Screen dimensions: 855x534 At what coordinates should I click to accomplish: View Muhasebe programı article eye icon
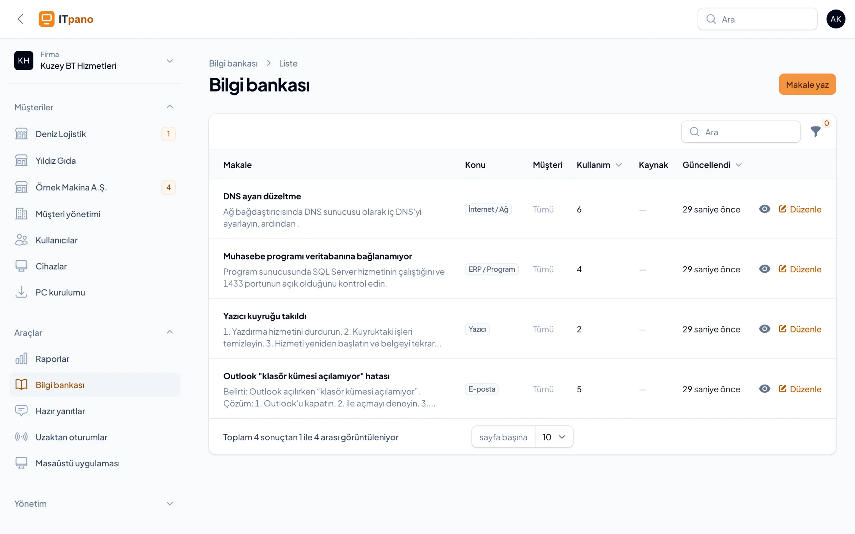click(765, 269)
